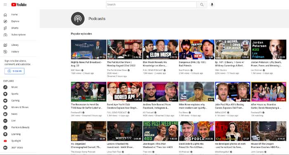Viewport: 289px width, 155px height.
Task: Open Lex Fridman channel link
Action: 256,70
